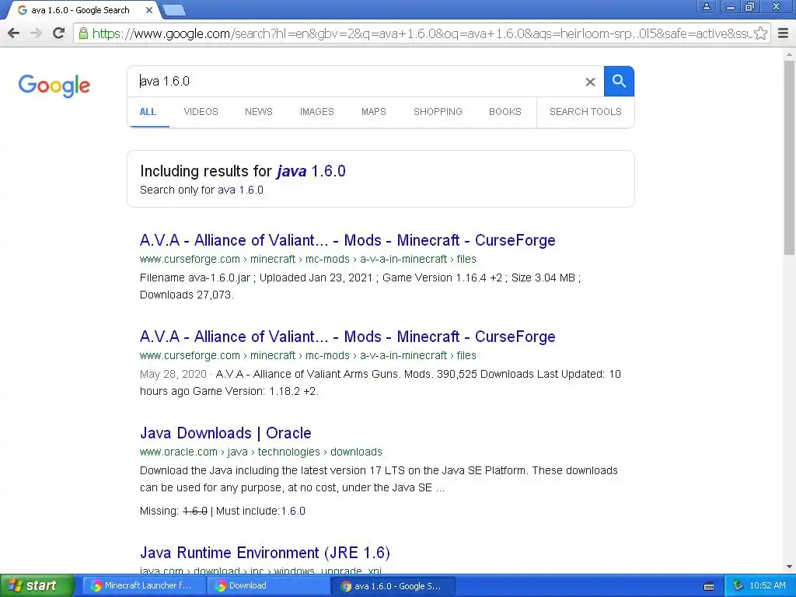Image resolution: width=796 pixels, height=597 pixels.
Task: Open a new tab
Action: tap(174, 9)
